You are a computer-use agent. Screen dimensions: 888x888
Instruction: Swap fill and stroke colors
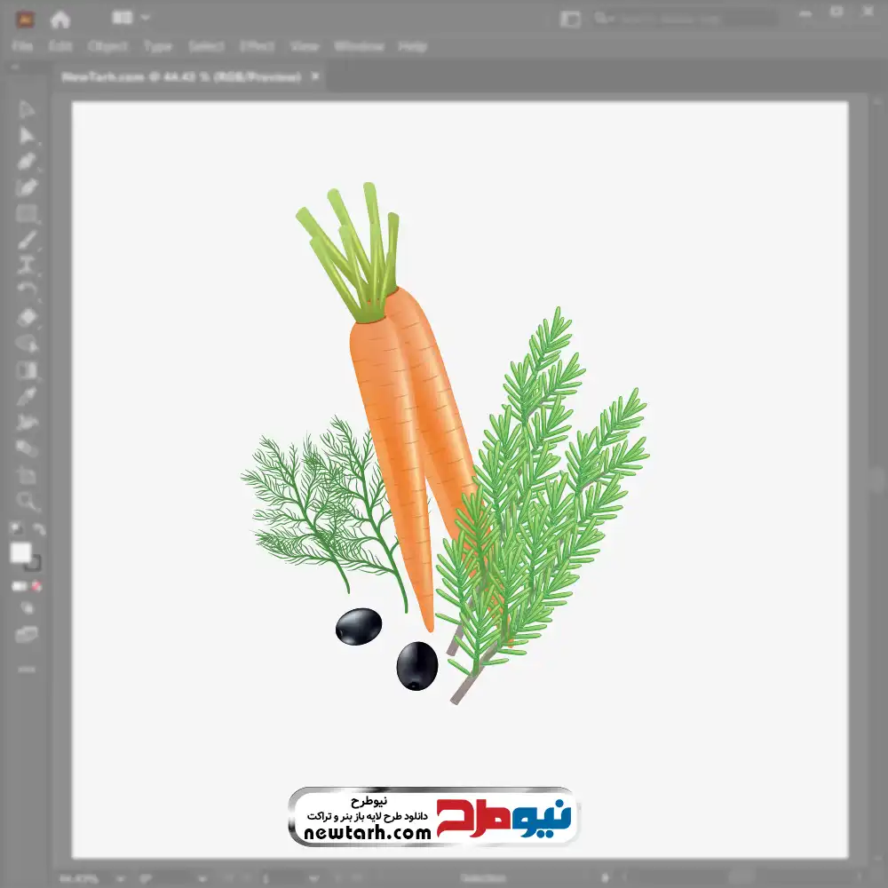(x=39, y=530)
